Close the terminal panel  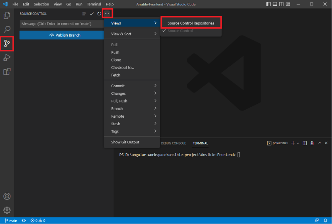pos(326,143)
